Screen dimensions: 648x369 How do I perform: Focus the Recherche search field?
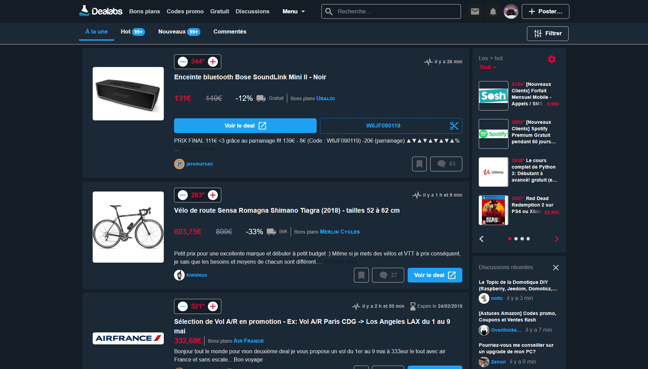click(x=391, y=12)
